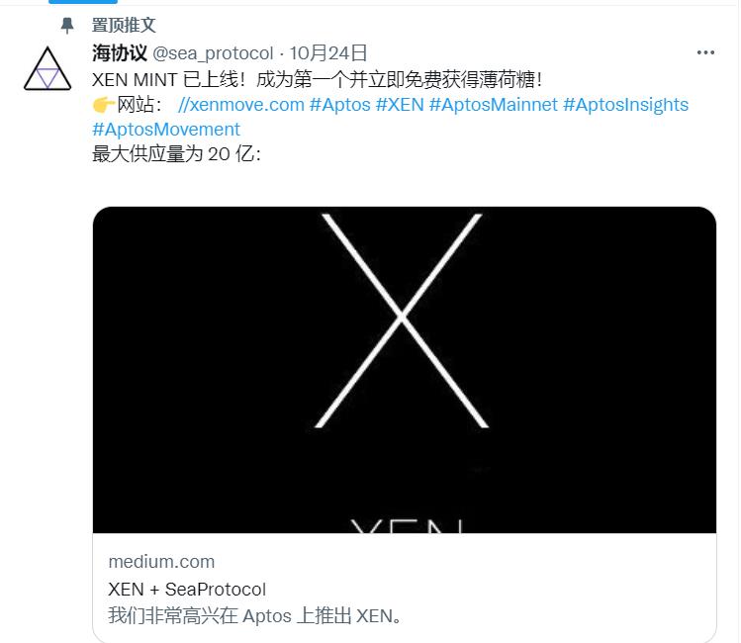Screen dimensions: 741x643
Task: Click the XEN MINT 已上线 tweet text
Action: [317, 79]
